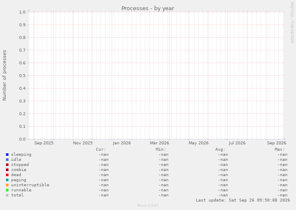This screenshot has height=210, width=296.
Task: Click the 'Processes - by year' title
Action: click(x=148, y=8)
